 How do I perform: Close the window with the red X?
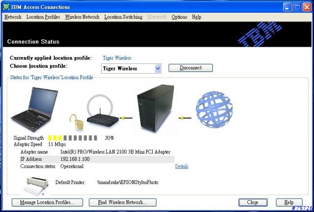307,7
